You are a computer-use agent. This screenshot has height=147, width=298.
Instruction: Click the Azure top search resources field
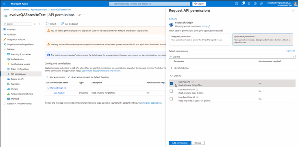(x=149, y=4)
